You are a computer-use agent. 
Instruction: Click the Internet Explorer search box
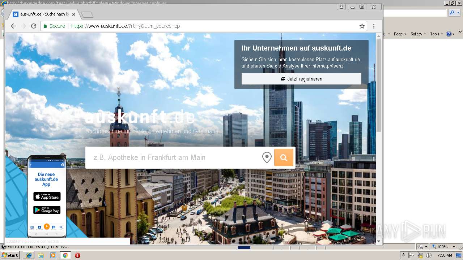[x=415, y=13]
